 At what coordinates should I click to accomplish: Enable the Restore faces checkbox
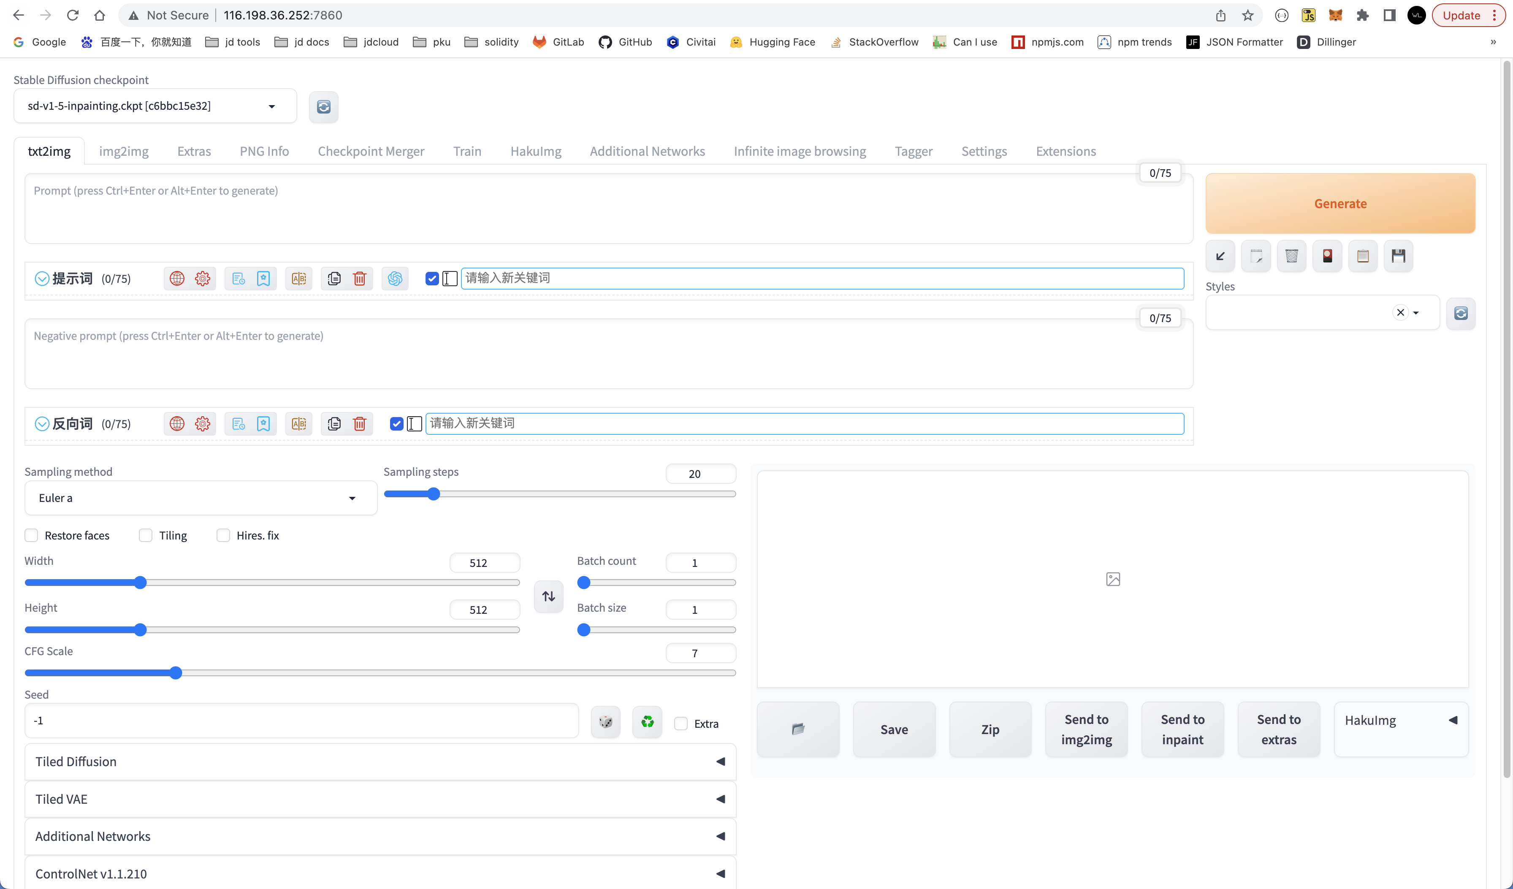point(31,534)
